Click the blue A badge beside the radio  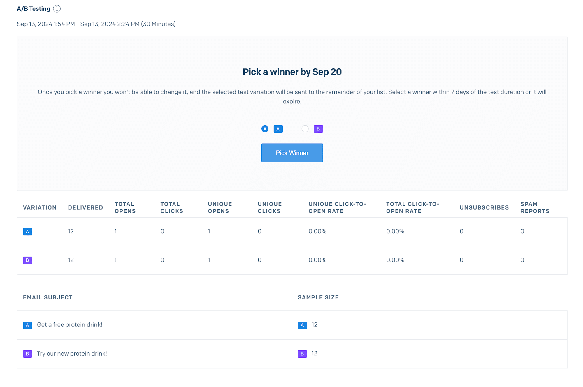pyautogui.click(x=278, y=129)
